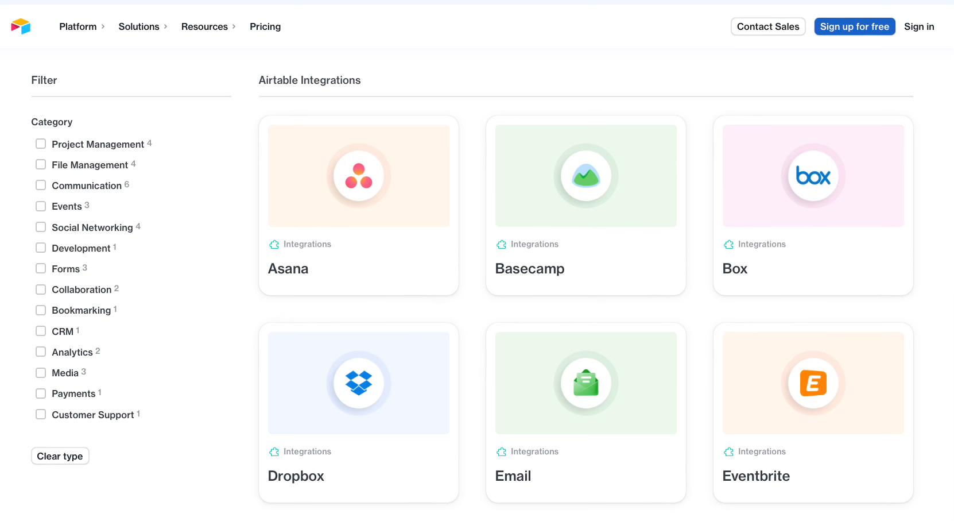
Task: Click the integrations puzzle icon on Asana card
Action: tap(274, 245)
